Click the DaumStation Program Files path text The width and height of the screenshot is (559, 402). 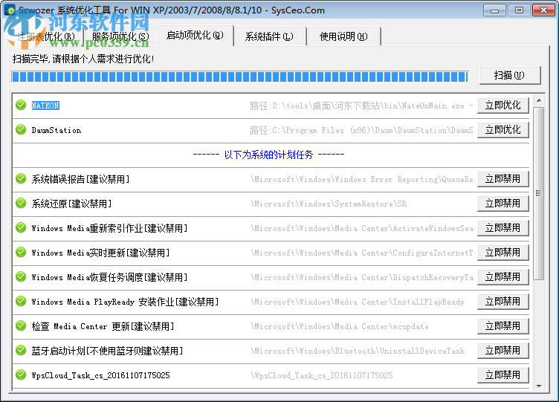click(x=361, y=130)
